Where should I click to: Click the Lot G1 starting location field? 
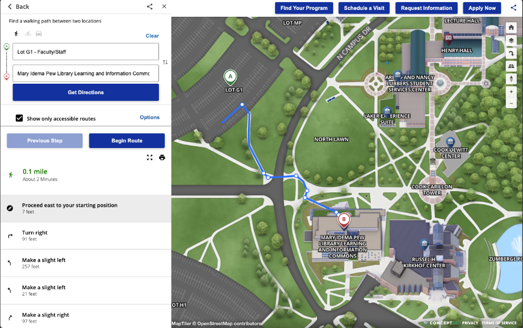(86, 52)
